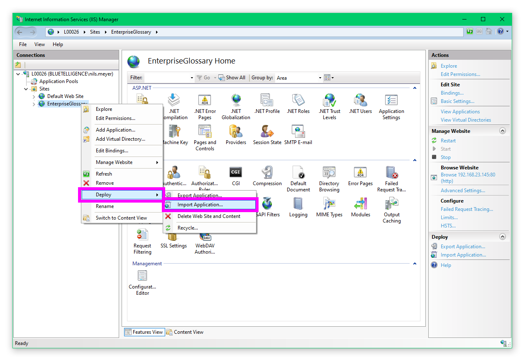Open the CGI feature icon
Viewport: 525px width, 362px height.
[236, 173]
